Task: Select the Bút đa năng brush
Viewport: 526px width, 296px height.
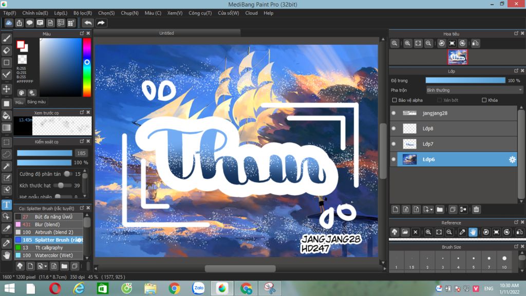Action: pyautogui.click(x=49, y=217)
